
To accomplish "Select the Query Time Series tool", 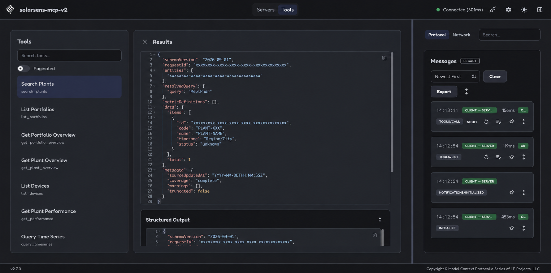I will [69, 240].
